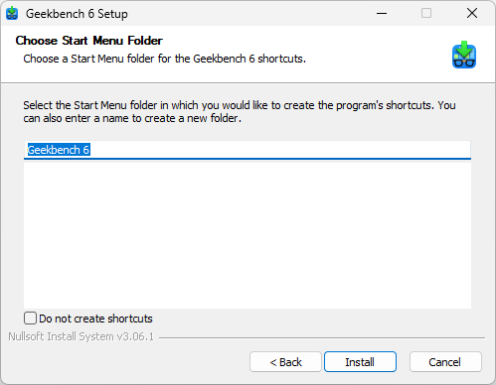
Task: Click the Nullsoft Install System v3.06.1 text
Action: (81, 336)
